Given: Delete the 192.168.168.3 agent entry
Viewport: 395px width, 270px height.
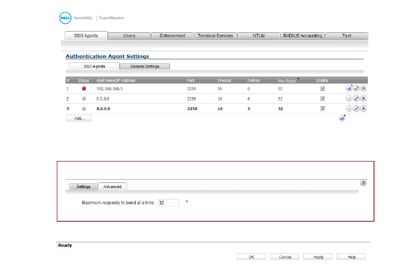Looking at the screenshot, I should 363,89.
